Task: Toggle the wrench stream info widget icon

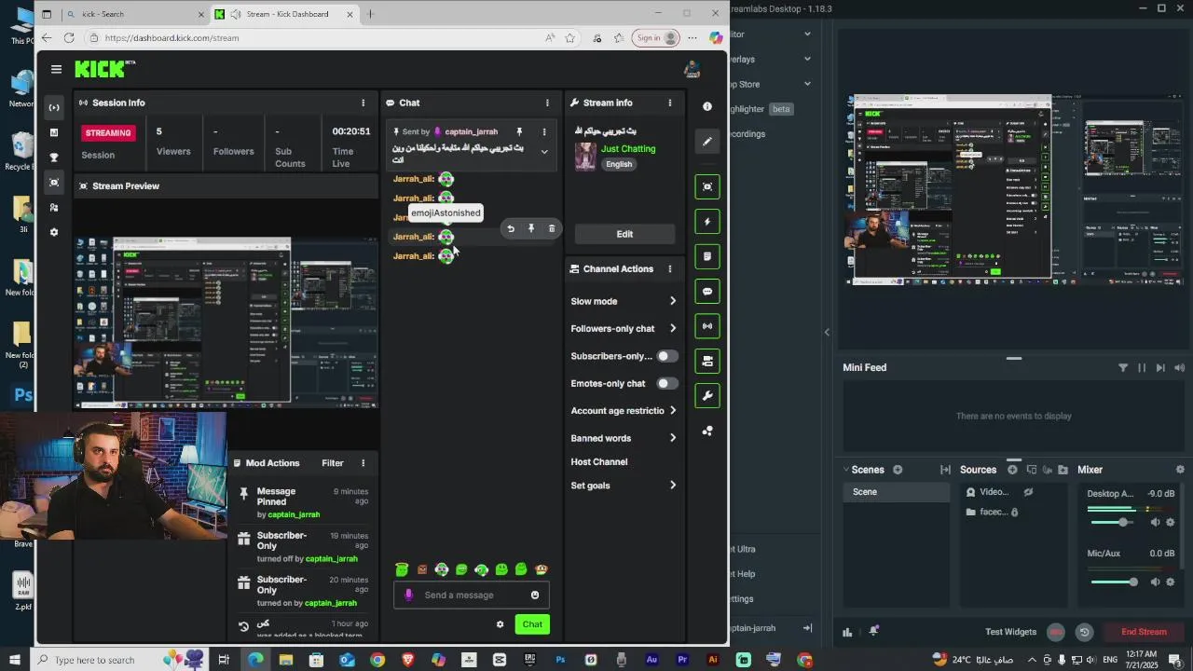Action: click(707, 396)
